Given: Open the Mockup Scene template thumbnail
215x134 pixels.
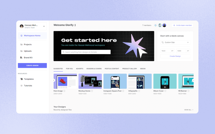Looking at the screenshot, I should click(90, 81).
